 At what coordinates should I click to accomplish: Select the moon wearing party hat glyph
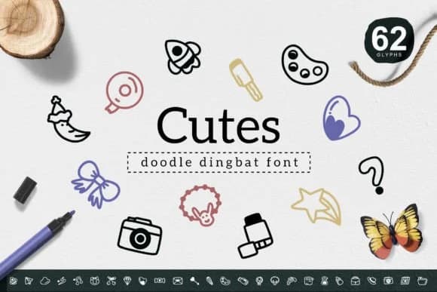click(x=69, y=119)
